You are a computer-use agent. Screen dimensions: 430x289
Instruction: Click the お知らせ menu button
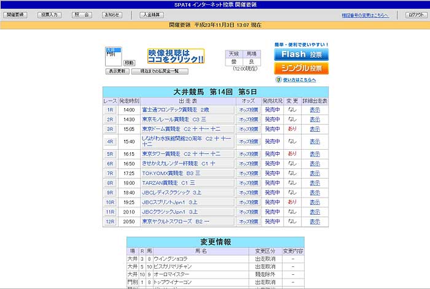click(111, 14)
